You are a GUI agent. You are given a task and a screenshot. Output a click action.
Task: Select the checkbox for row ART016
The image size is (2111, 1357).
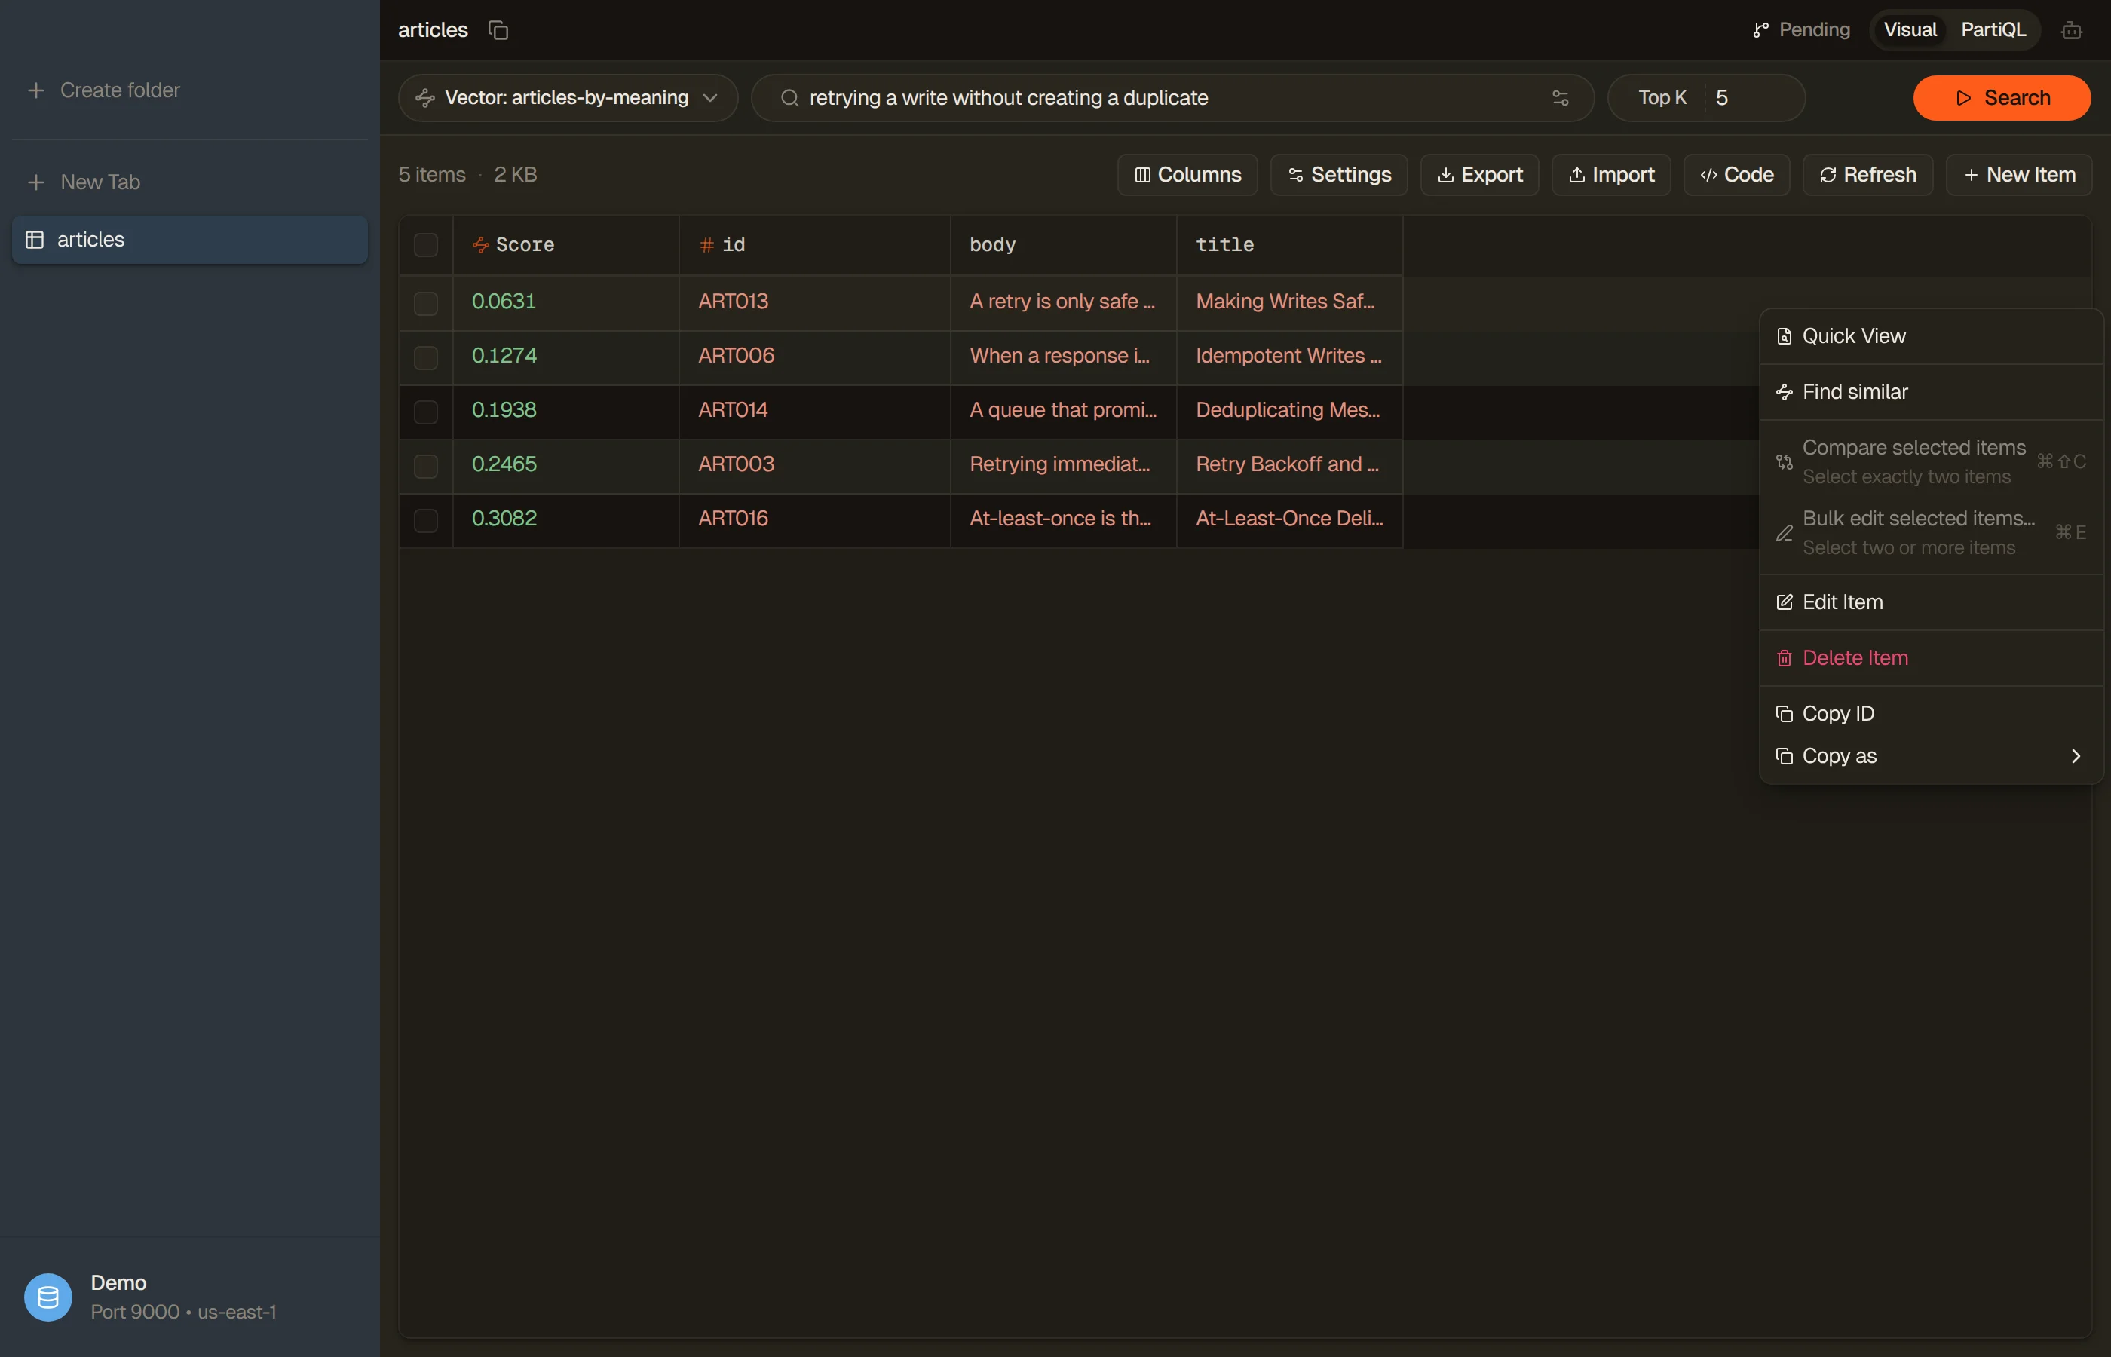click(425, 519)
